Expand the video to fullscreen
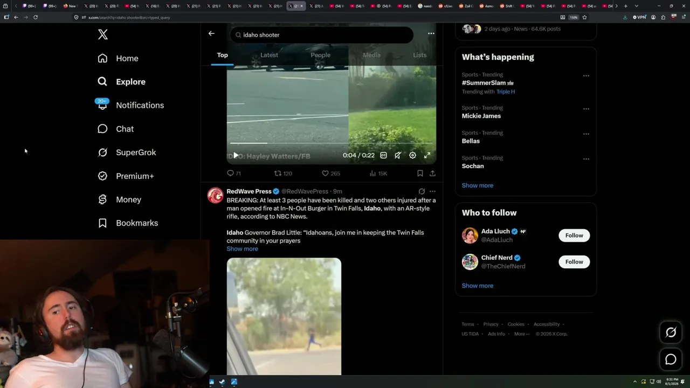The image size is (690, 388). 427,155
